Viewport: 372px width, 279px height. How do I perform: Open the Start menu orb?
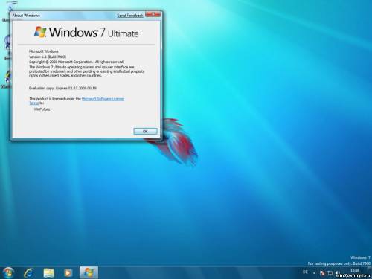click(x=9, y=272)
